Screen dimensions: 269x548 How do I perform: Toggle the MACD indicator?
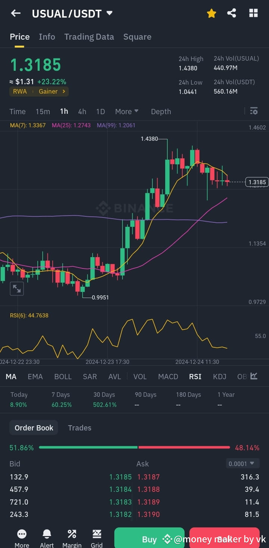pyautogui.click(x=168, y=377)
